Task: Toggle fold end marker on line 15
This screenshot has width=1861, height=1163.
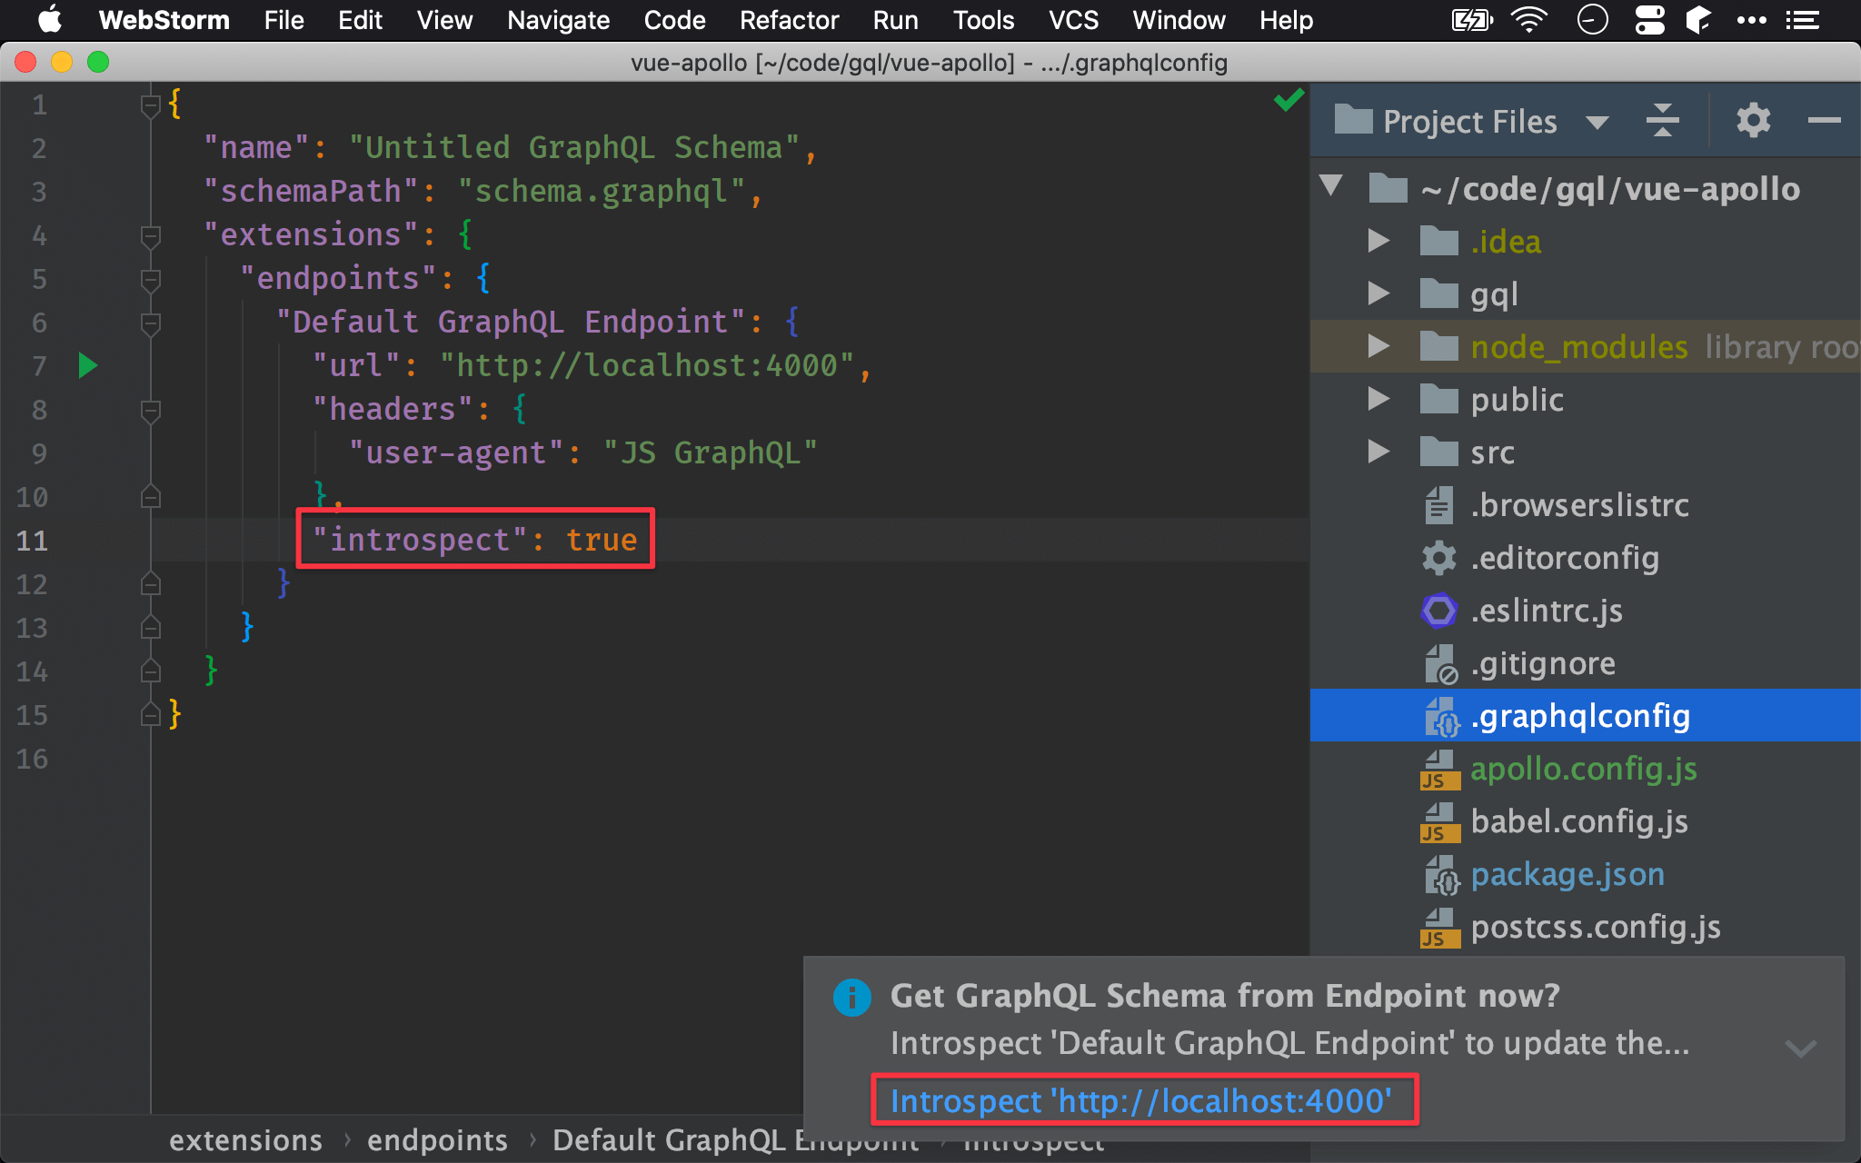Action: pyautogui.click(x=151, y=714)
